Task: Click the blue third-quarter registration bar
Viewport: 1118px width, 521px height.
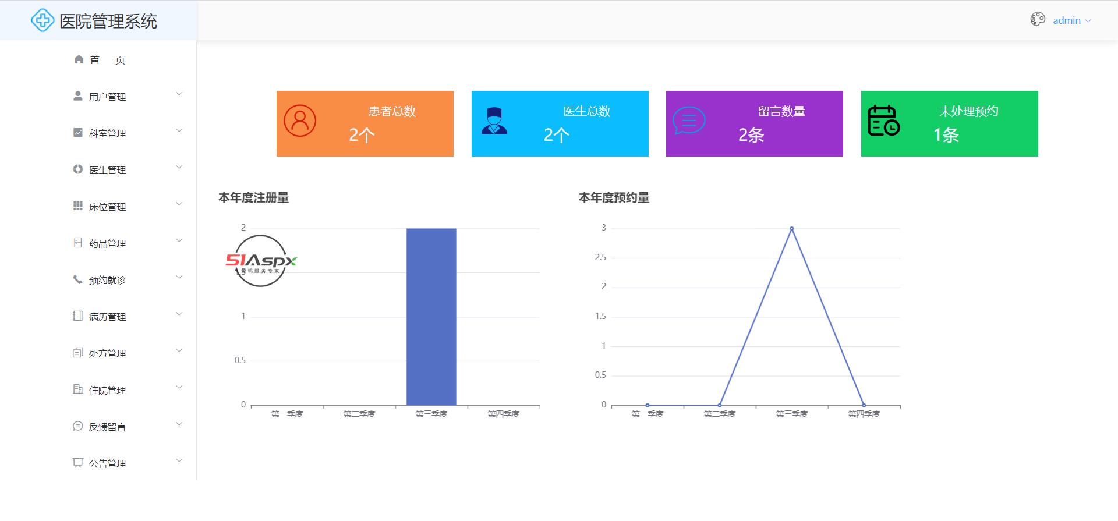Action: coord(431,317)
